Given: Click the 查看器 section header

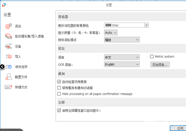Looking at the screenshot, I should coord(122,17).
